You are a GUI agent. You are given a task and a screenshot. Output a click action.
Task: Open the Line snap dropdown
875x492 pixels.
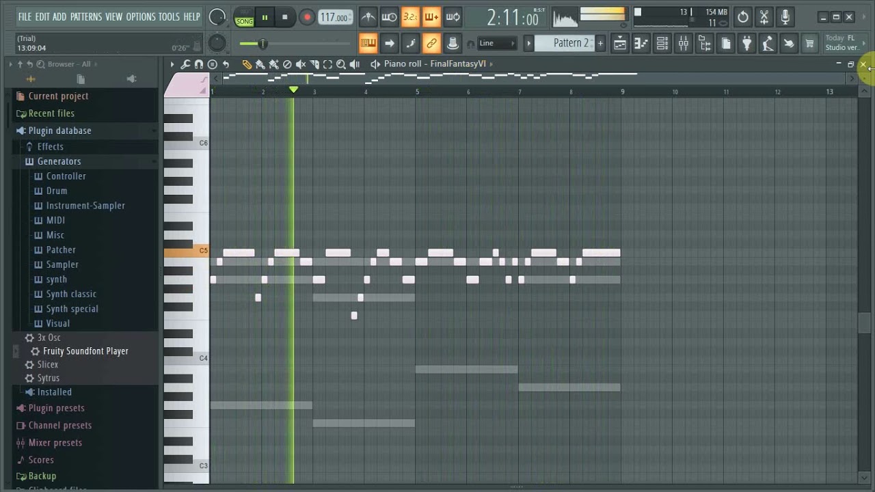coord(497,43)
